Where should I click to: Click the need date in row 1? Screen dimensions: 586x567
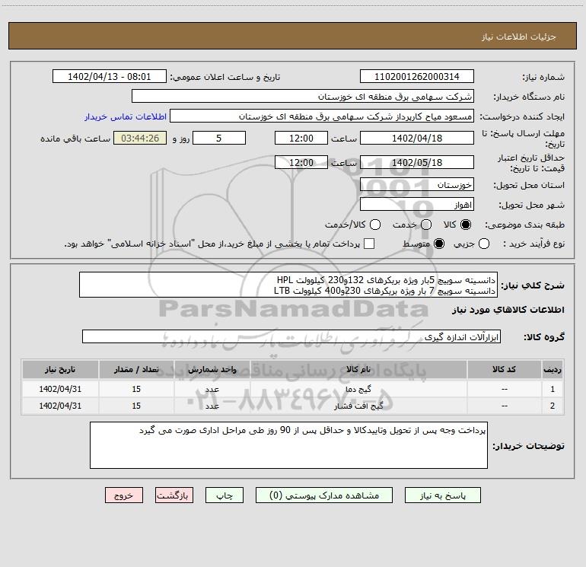(60, 389)
